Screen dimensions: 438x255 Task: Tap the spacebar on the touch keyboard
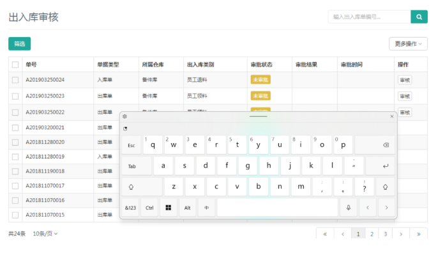tap(277, 208)
